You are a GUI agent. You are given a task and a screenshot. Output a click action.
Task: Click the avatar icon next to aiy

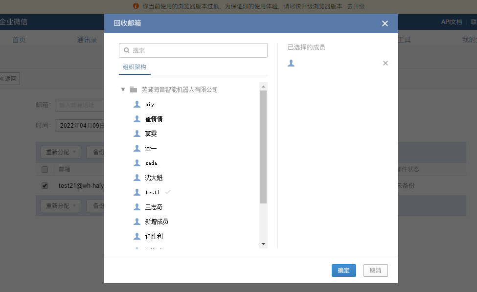click(x=136, y=104)
